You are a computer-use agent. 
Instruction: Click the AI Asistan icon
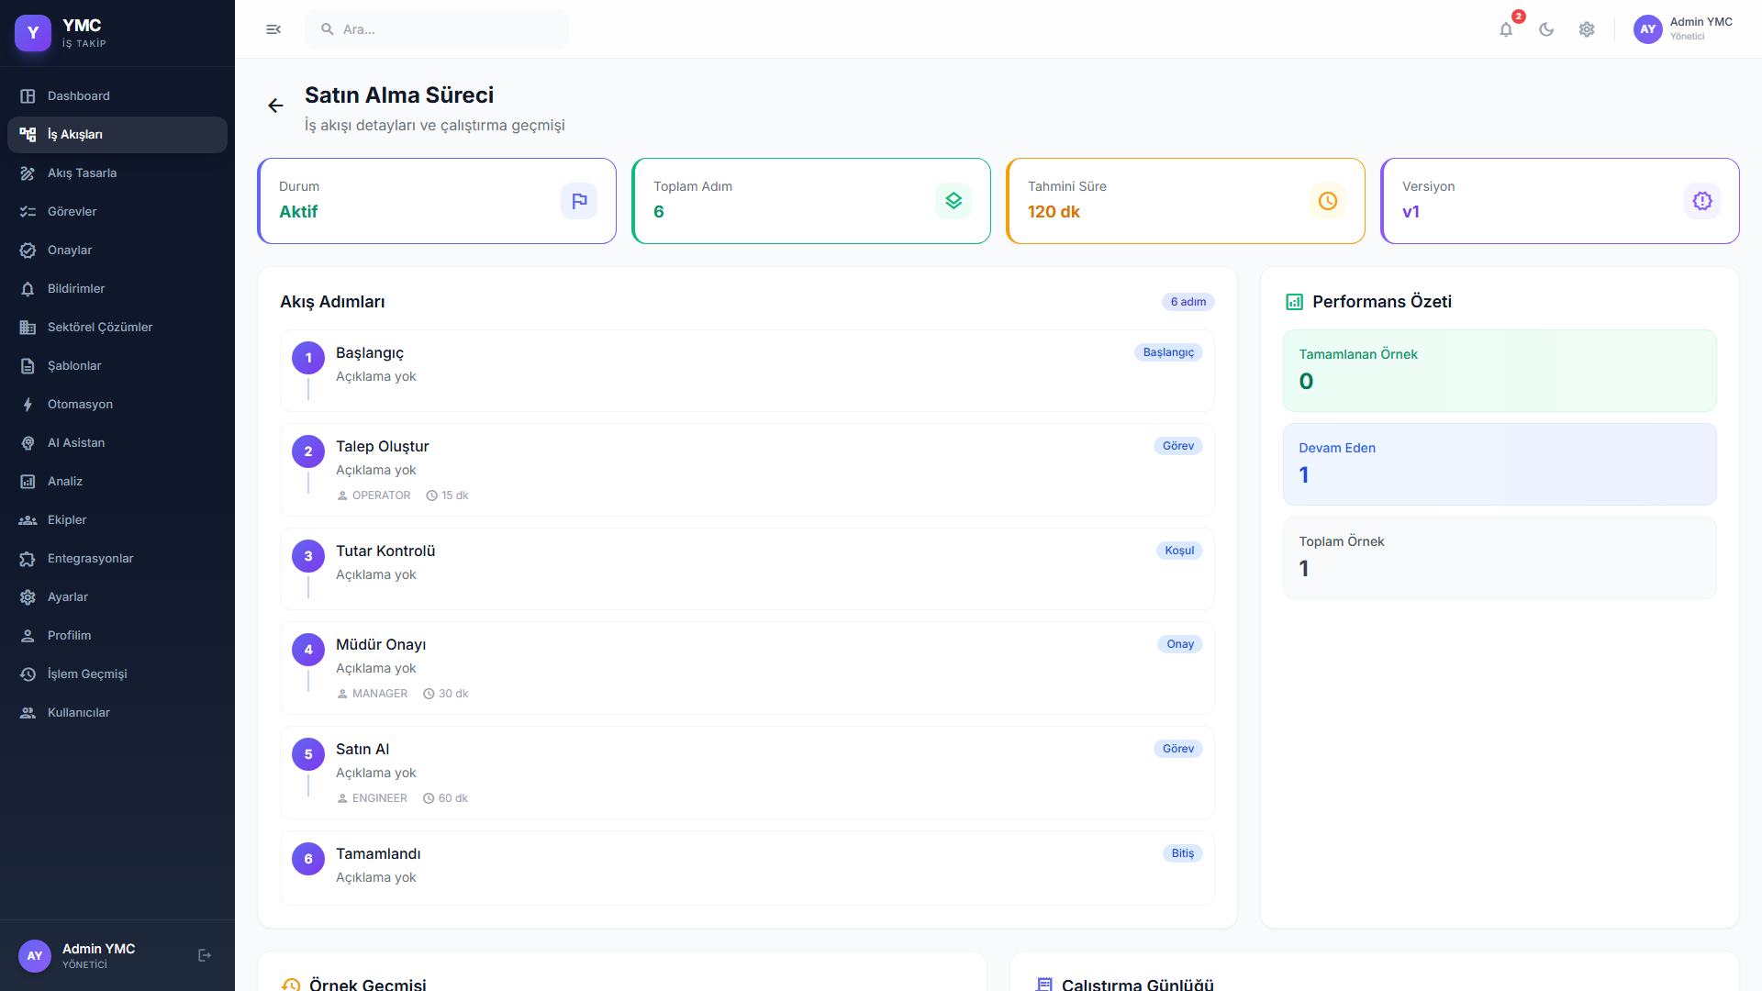point(28,443)
